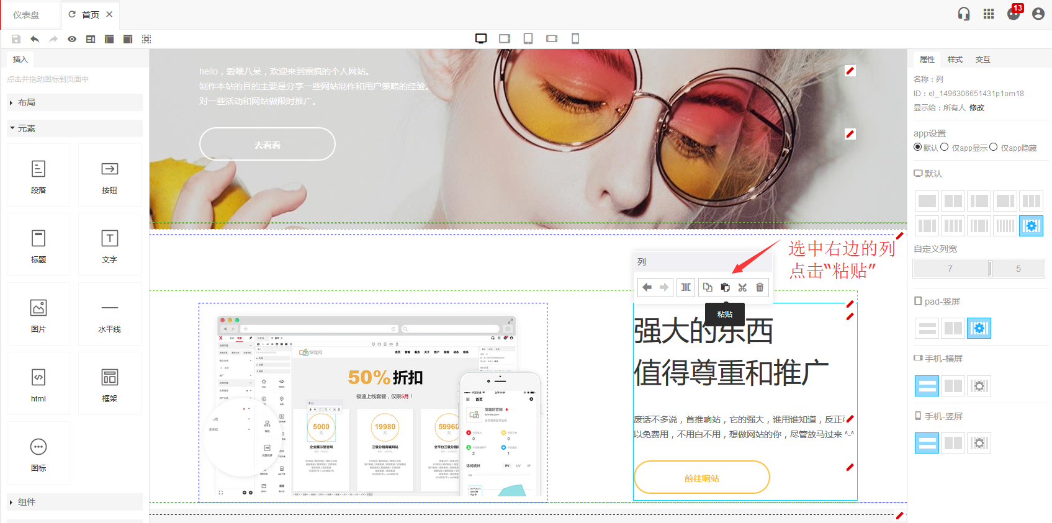This screenshot has width=1052, height=523.
Task: Click the copy icon in column toolbar
Action: 708,287
